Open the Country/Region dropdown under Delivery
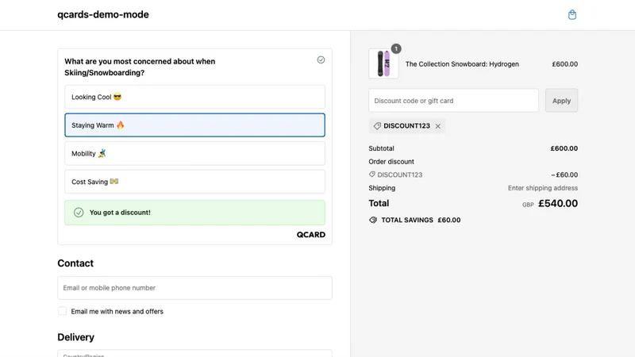635x357 pixels. click(x=194, y=353)
